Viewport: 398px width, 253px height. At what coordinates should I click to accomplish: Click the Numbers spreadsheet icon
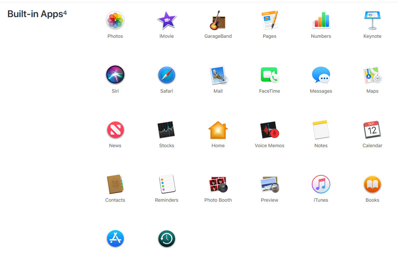[321, 21]
